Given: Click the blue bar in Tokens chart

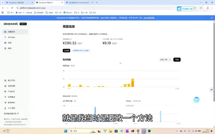Looking at the screenshot, I should click(161, 117).
